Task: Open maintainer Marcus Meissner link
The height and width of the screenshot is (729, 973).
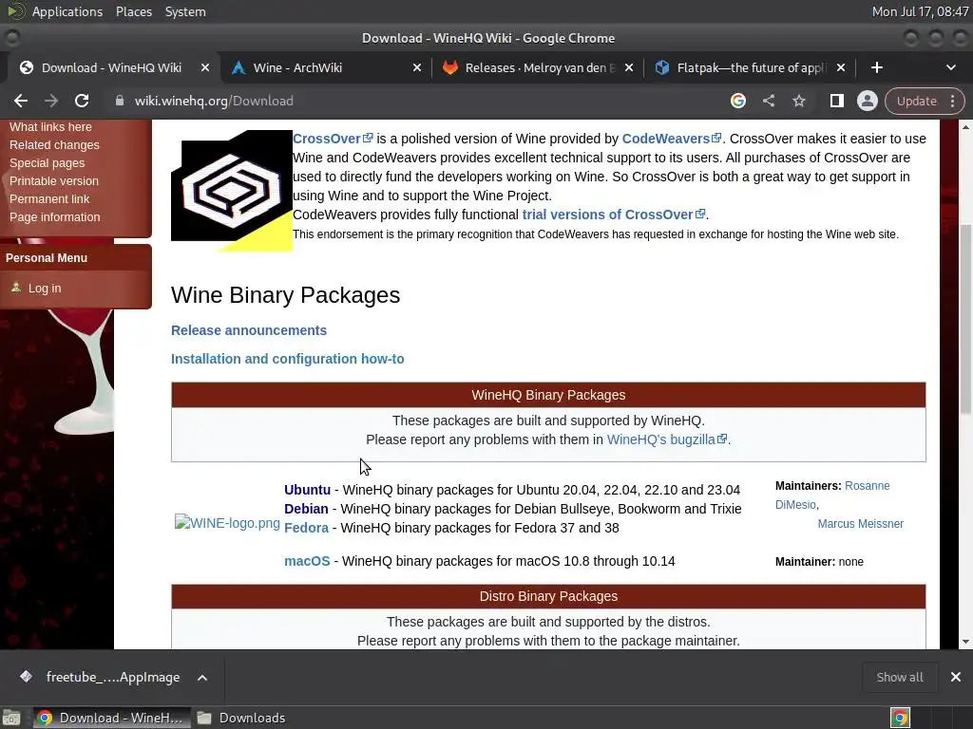Action: click(x=860, y=524)
